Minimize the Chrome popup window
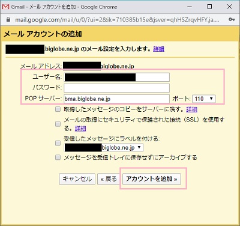240x226 pixels. [x=190, y=7]
